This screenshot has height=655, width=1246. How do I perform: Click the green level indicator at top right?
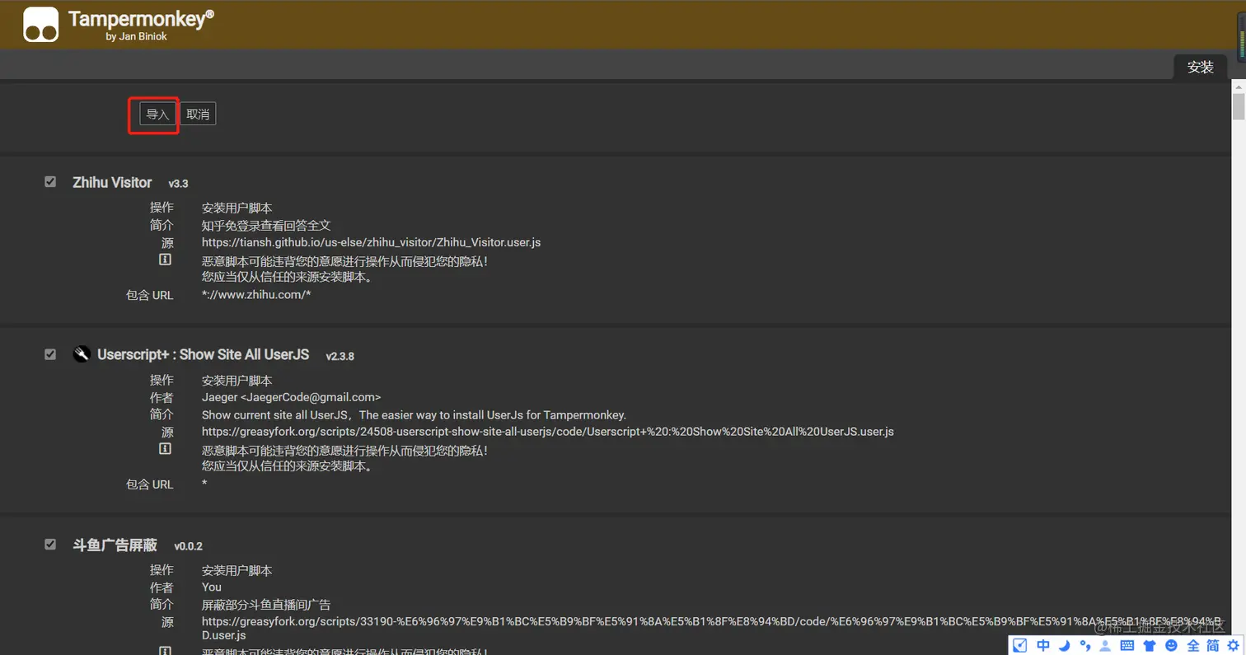(x=1241, y=39)
